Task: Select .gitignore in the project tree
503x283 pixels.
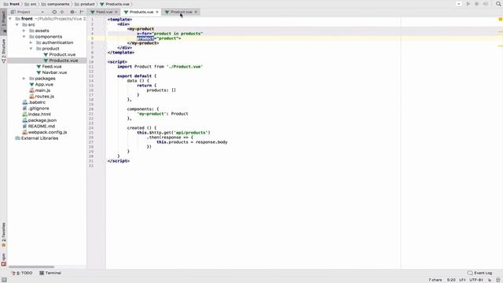Action: (x=35, y=108)
